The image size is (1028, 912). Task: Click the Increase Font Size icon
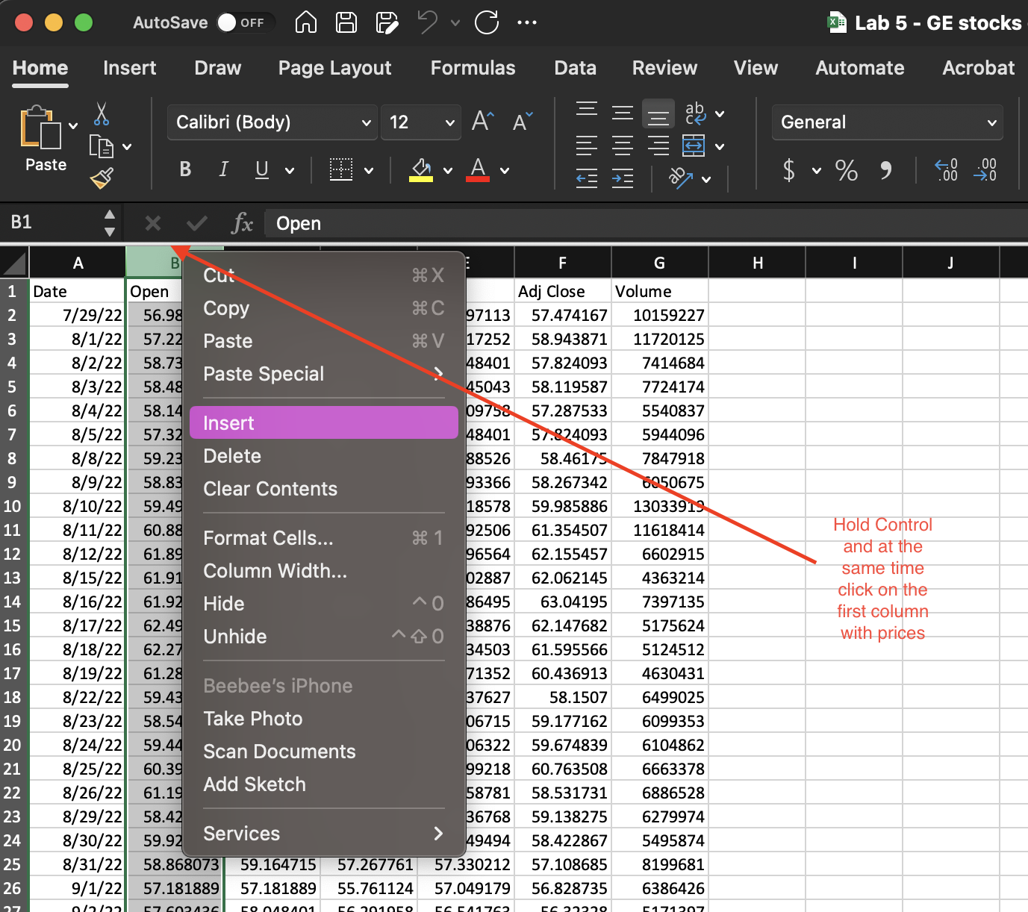point(482,121)
